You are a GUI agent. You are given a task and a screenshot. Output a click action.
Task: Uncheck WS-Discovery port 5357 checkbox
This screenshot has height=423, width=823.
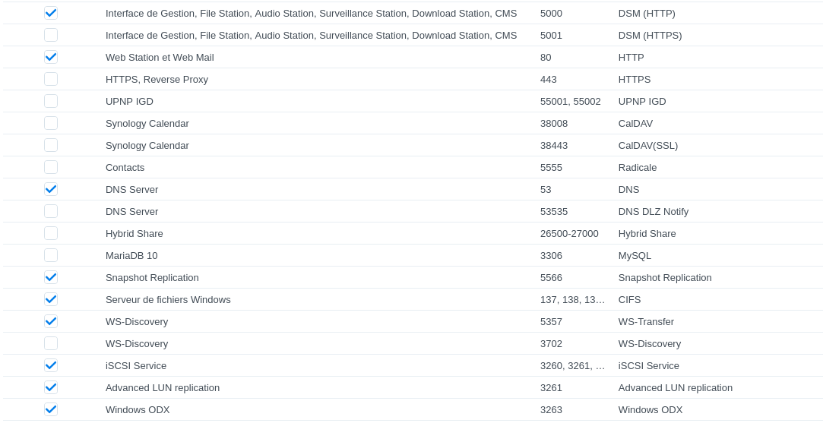coord(51,322)
